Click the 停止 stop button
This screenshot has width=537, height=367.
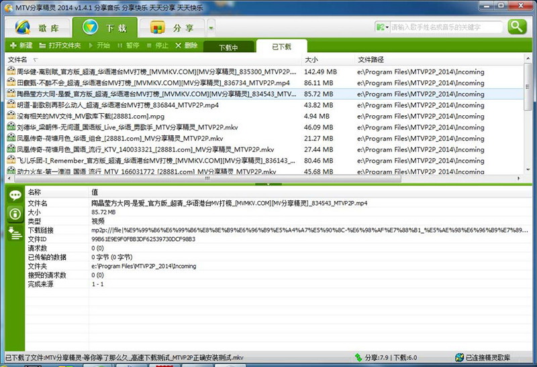pyautogui.click(x=158, y=46)
